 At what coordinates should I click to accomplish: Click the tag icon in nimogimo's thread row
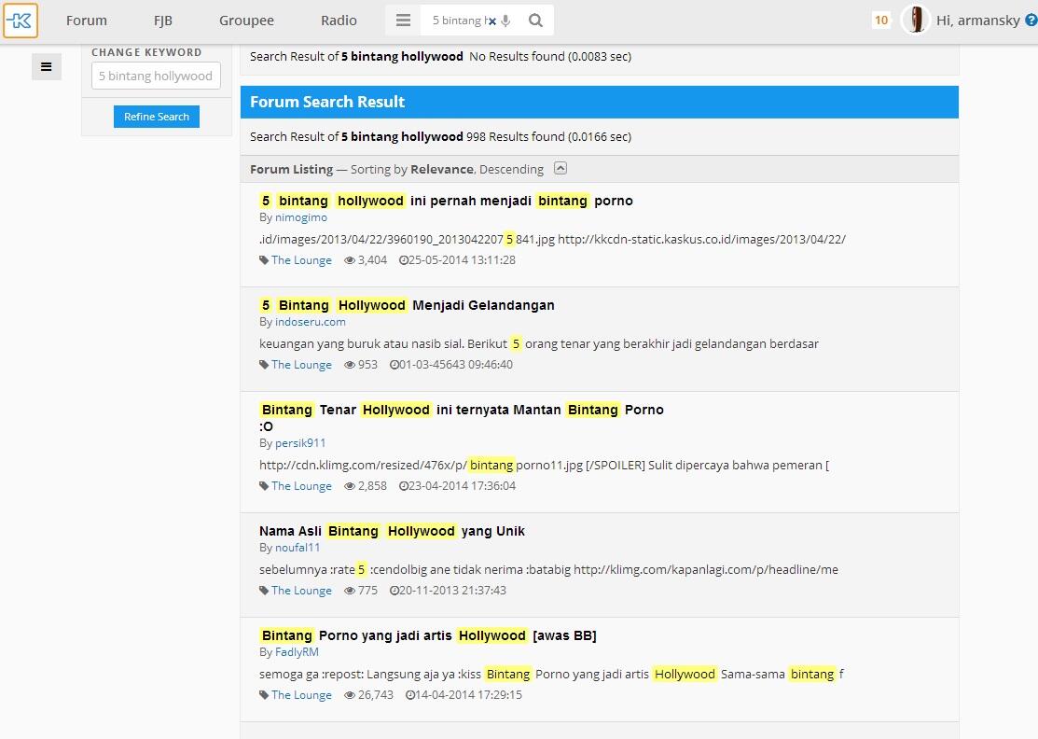coord(264,260)
